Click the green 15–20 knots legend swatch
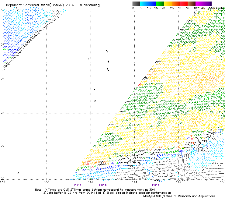Viewport: 225px width, 198px height. pos(160,4)
